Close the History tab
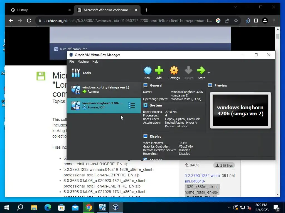This screenshot has height=213, width=285. [69, 10]
